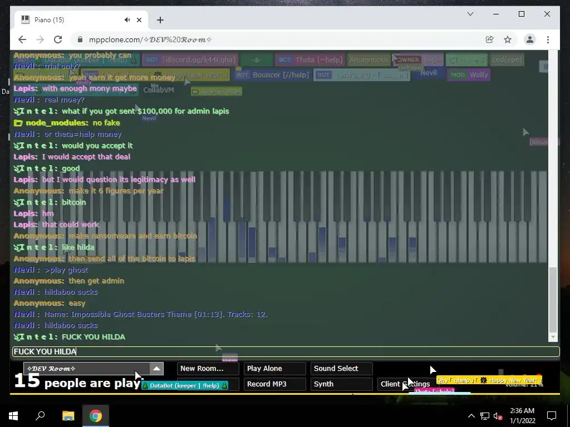
Task: Click the chat scrollbar thumb
Action: point(553,300)
